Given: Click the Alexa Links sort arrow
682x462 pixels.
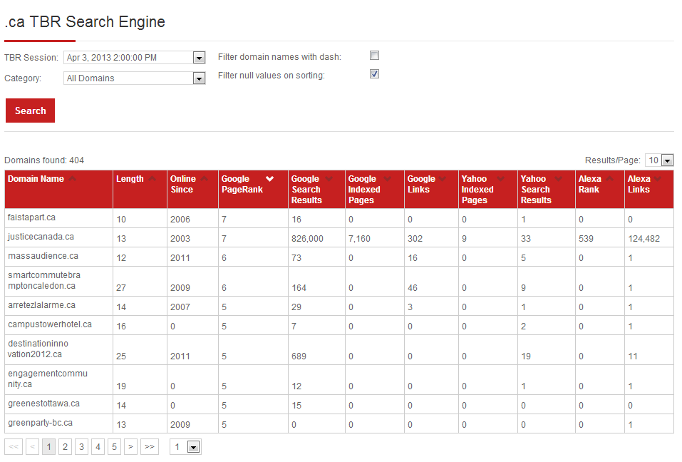Looking at the screenshot, I should [x=657, y=179].
